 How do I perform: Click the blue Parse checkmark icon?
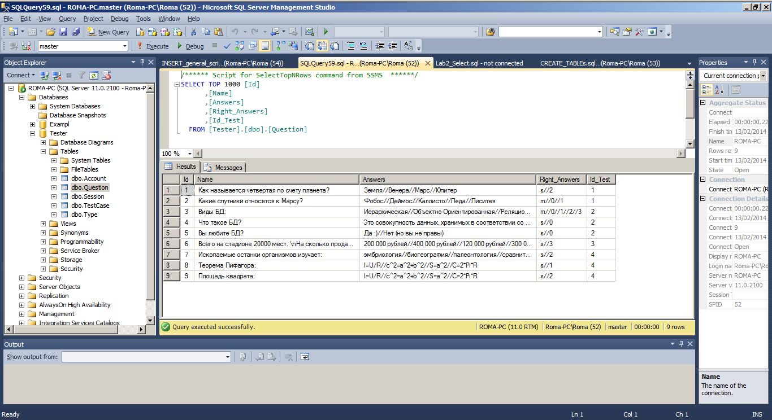coord(227,46)
